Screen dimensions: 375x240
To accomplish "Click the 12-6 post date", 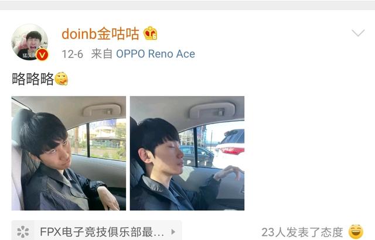I will point(73,54).
